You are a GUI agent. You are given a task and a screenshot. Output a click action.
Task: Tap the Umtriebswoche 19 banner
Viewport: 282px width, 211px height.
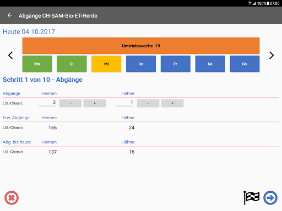tap(141, 46)
